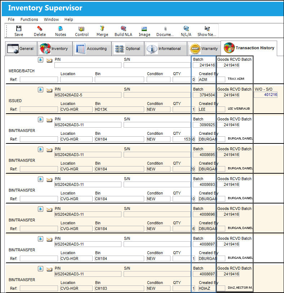The height and width of the screenshot is (293, 284).
Task: Click envelope icon in batch 3090925 row
Action: click(x=49, y=120)
